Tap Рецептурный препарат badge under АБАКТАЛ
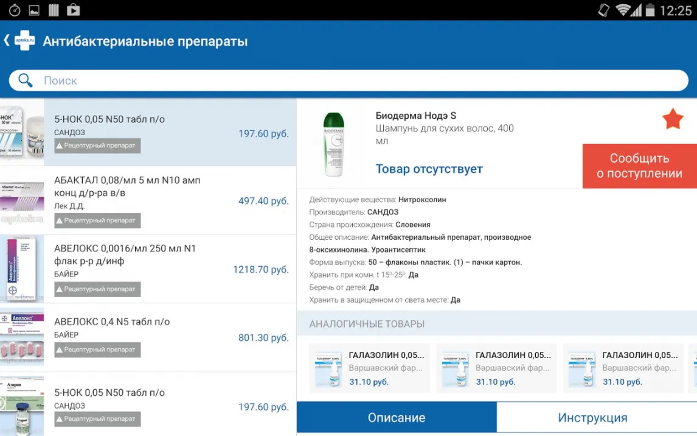The image size is (697, 436). pyautogui.click(x=97, y=220)
